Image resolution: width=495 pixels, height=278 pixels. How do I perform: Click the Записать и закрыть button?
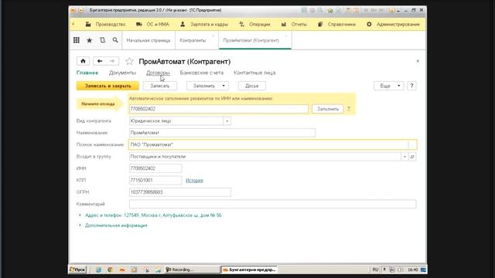108,86
